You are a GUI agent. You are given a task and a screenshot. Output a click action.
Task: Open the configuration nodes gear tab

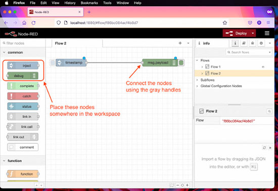pyautogui.click(x=261, y=43)
